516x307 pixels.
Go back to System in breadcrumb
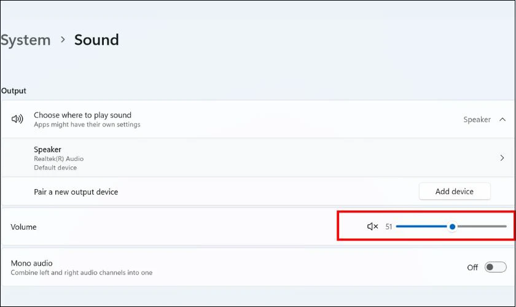[x=25, y=40]
